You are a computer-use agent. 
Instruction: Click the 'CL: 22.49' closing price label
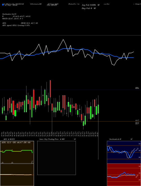click(x=52, y=5)
